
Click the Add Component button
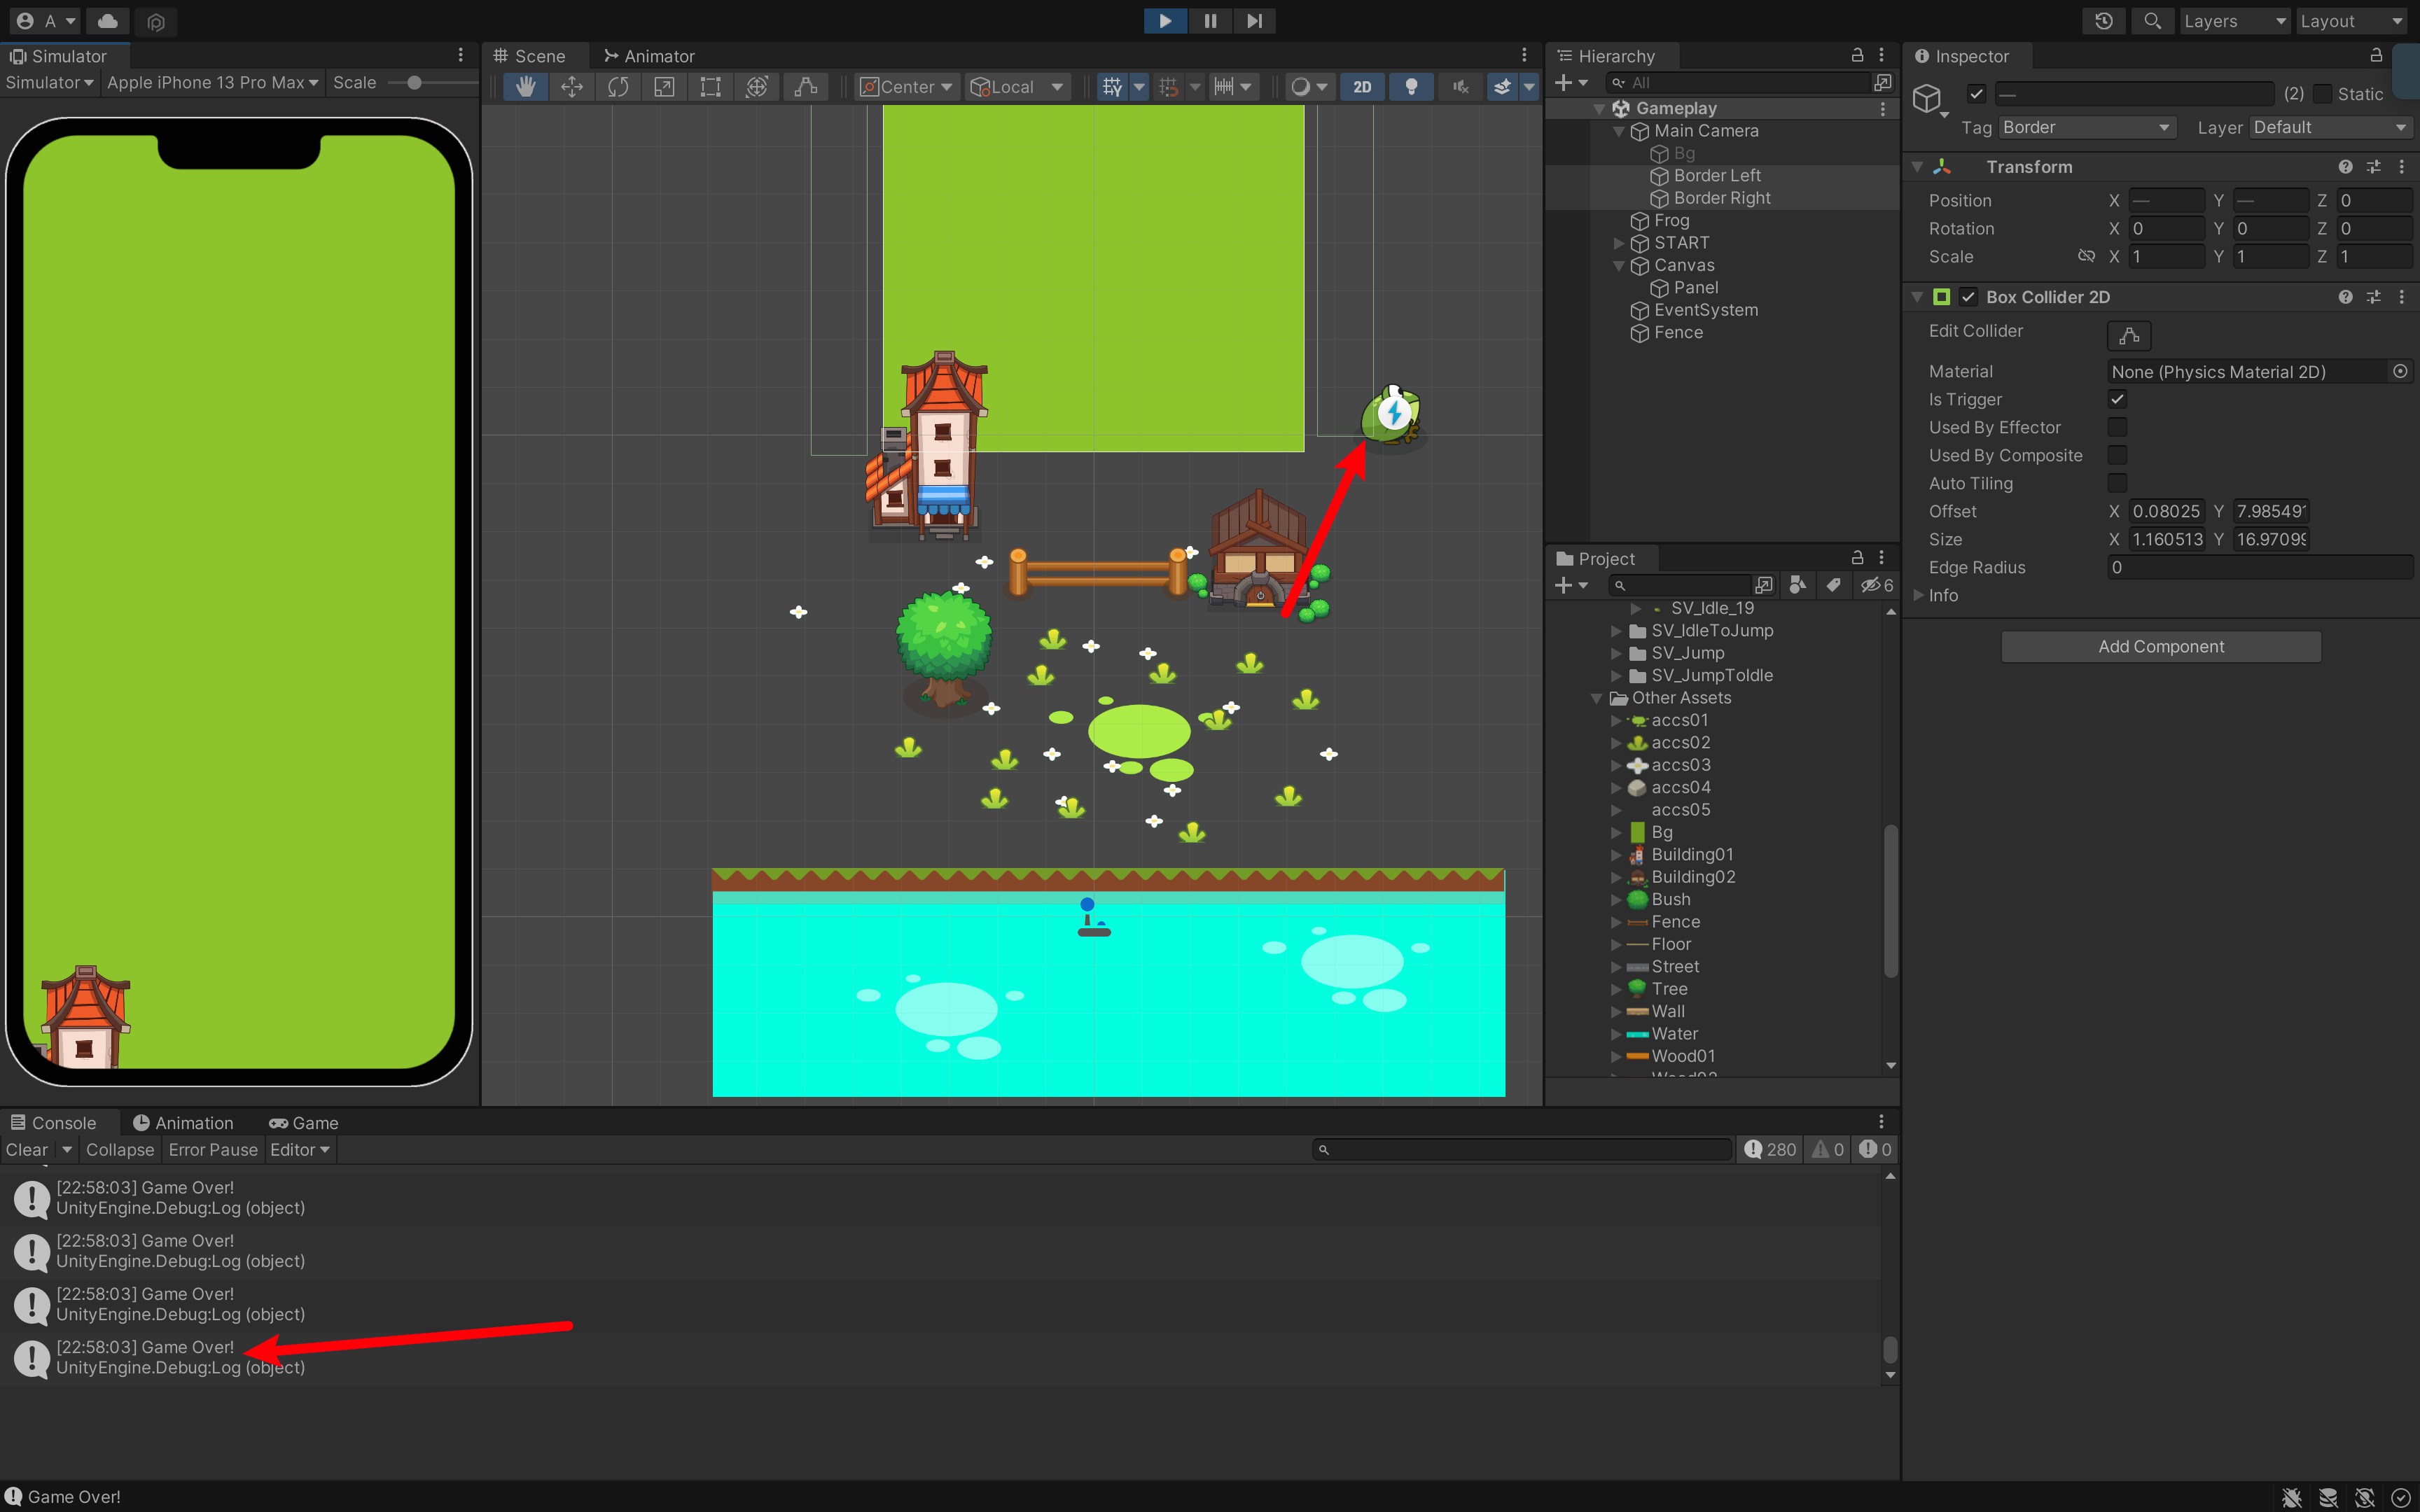2161,647
